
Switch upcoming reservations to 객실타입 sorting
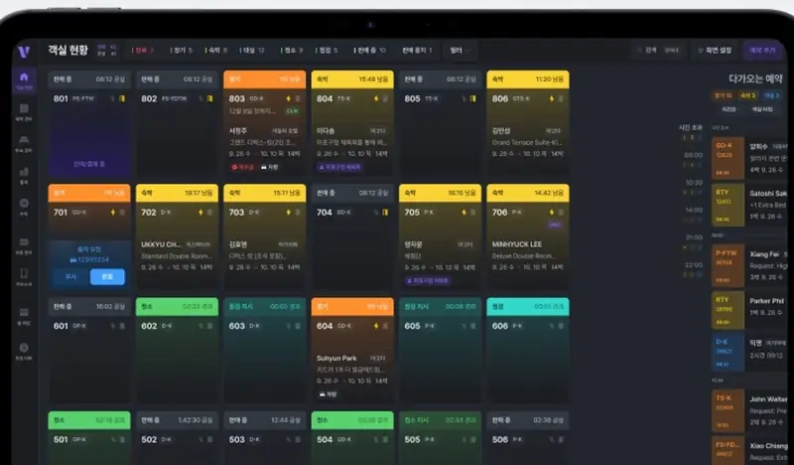(762, 109)
